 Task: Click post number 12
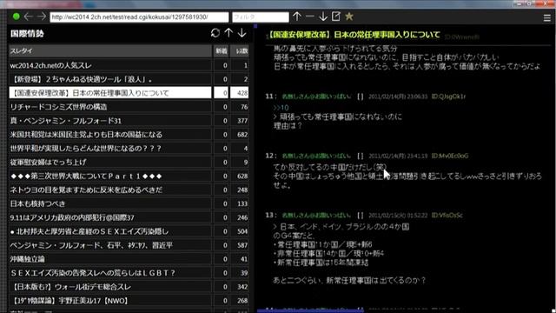[x=270, y=156]
